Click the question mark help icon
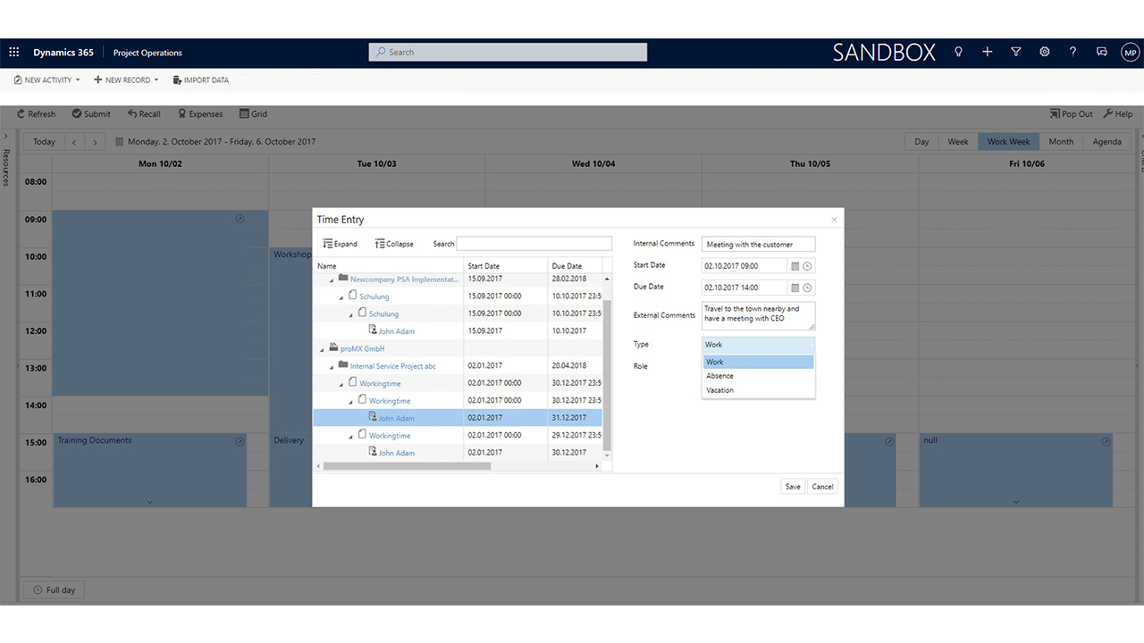Image resolution: width=1144 pixels, height=643 pixels. 1072,52
